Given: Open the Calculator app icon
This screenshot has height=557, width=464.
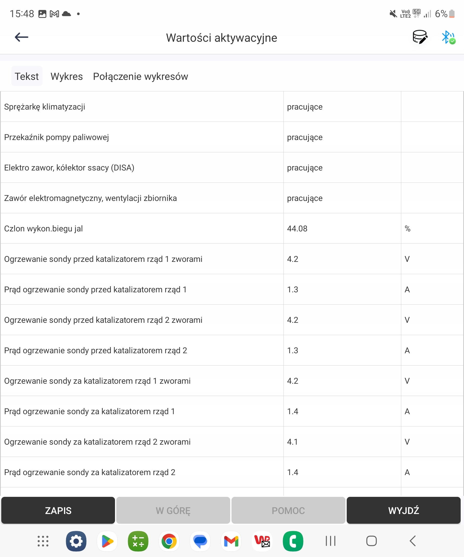Looking at the screenshot, I should click(x=138, y=541).
